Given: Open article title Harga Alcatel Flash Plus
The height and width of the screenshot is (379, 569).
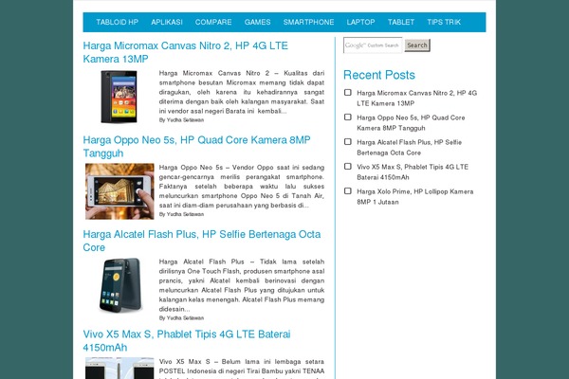Looking at the screenshot, I should pyautogui.click(x=202, y=241).
